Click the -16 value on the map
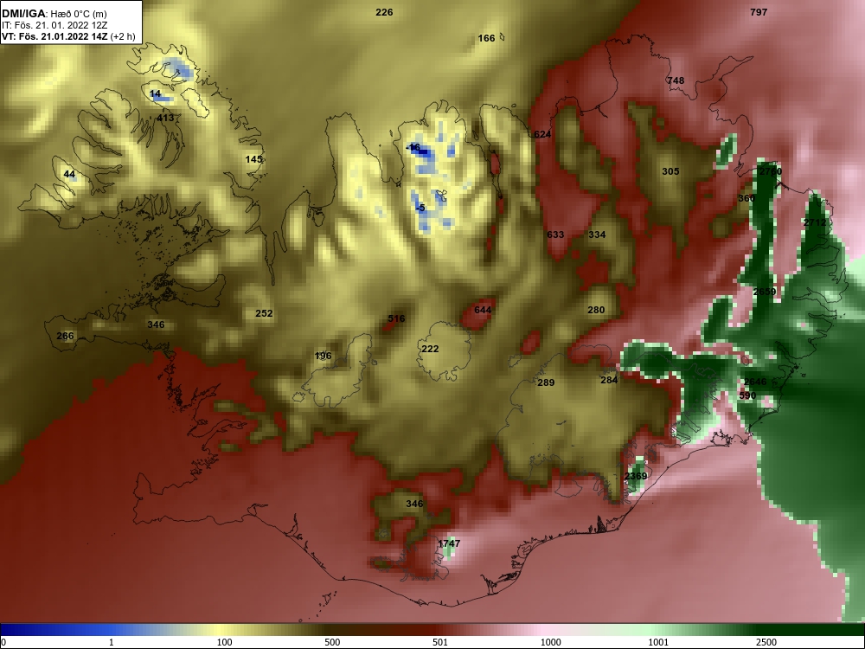The height and width of the screenshot is (649, 865). tap(413, 147)
